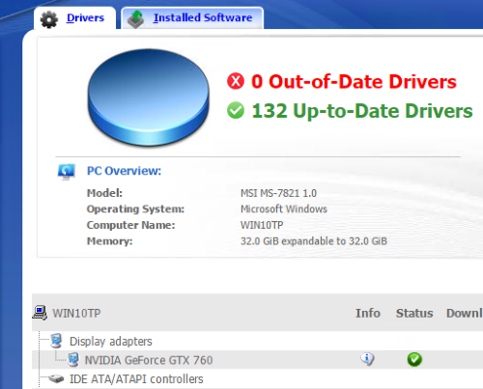The height and width of the screenshot is (389, 483).
Task: Select the 132 Up-to-Date Drivers text
Action: coord(362,111)
